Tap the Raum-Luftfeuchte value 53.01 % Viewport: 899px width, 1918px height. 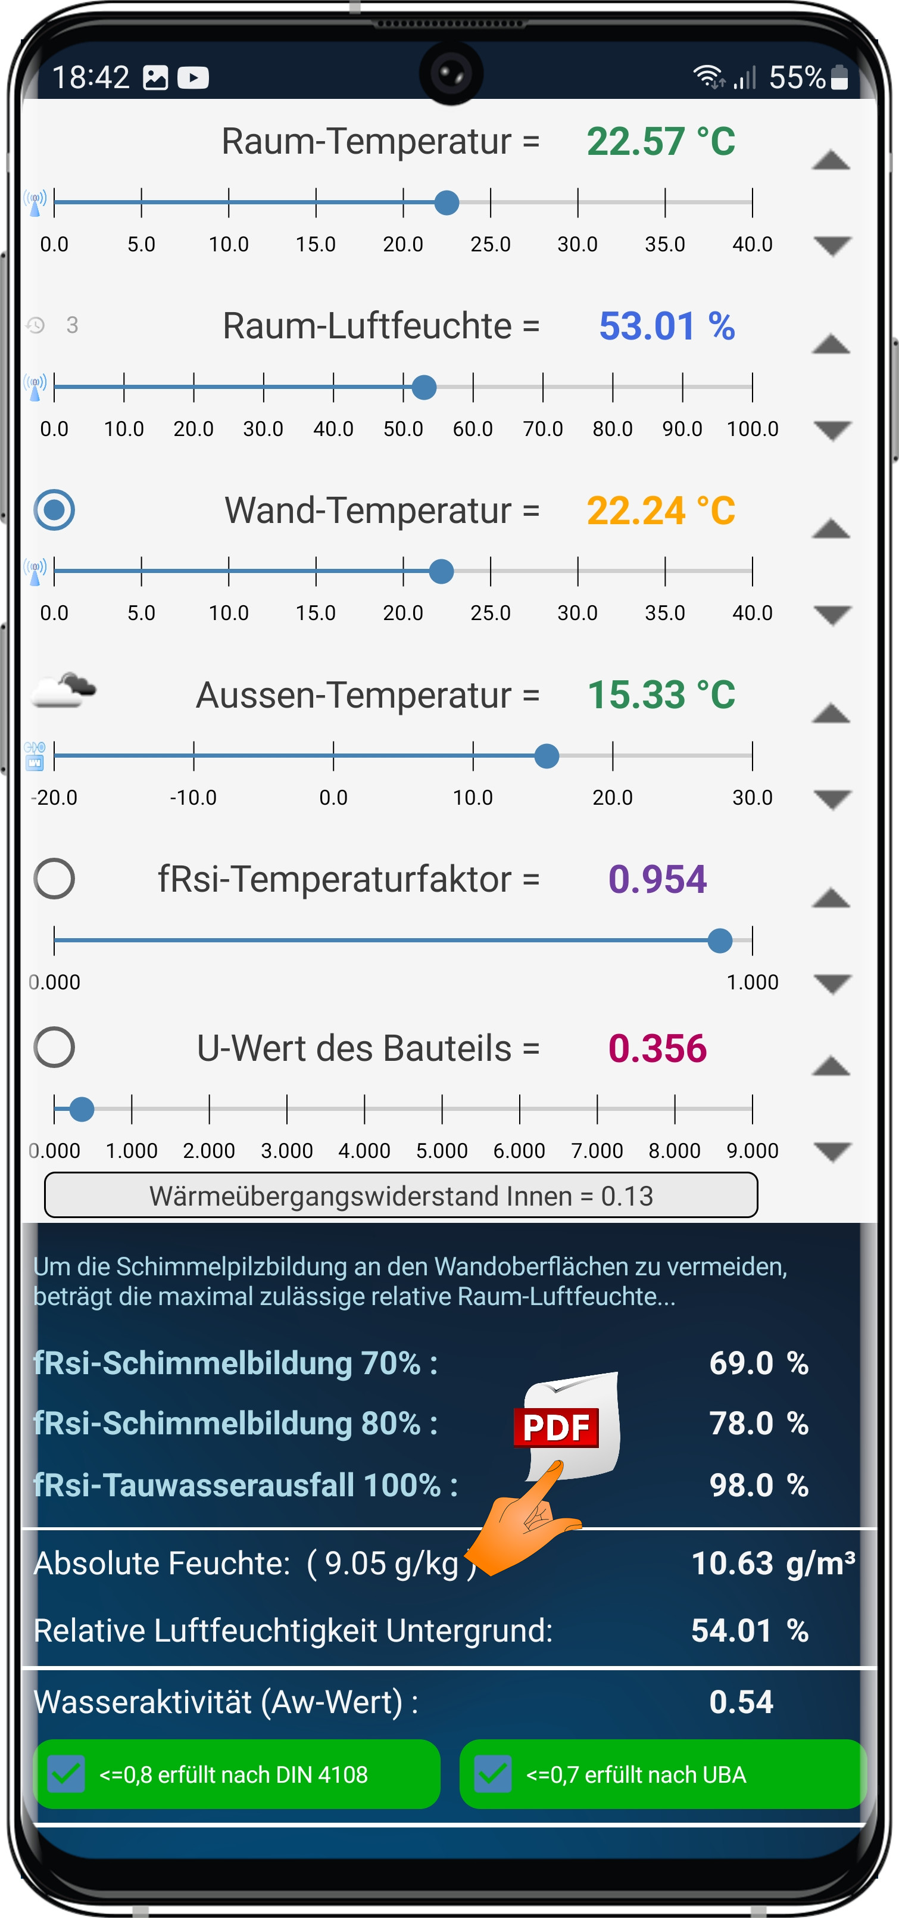click(x=667, y=326)
